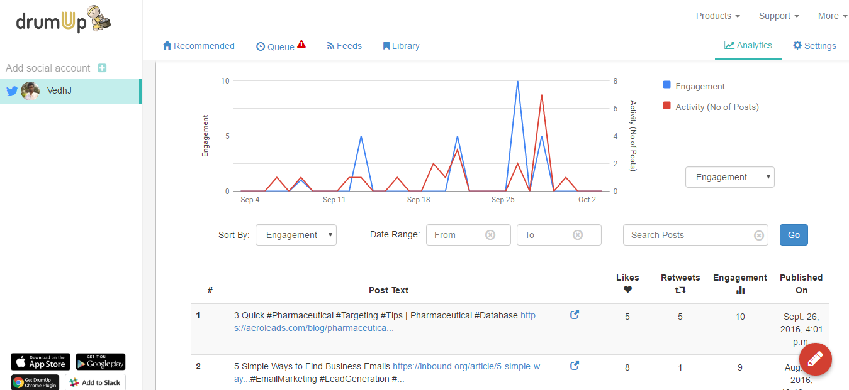Screen dimensions: 849x390
Task: Expand the Products menu
Action: [718, 16]
